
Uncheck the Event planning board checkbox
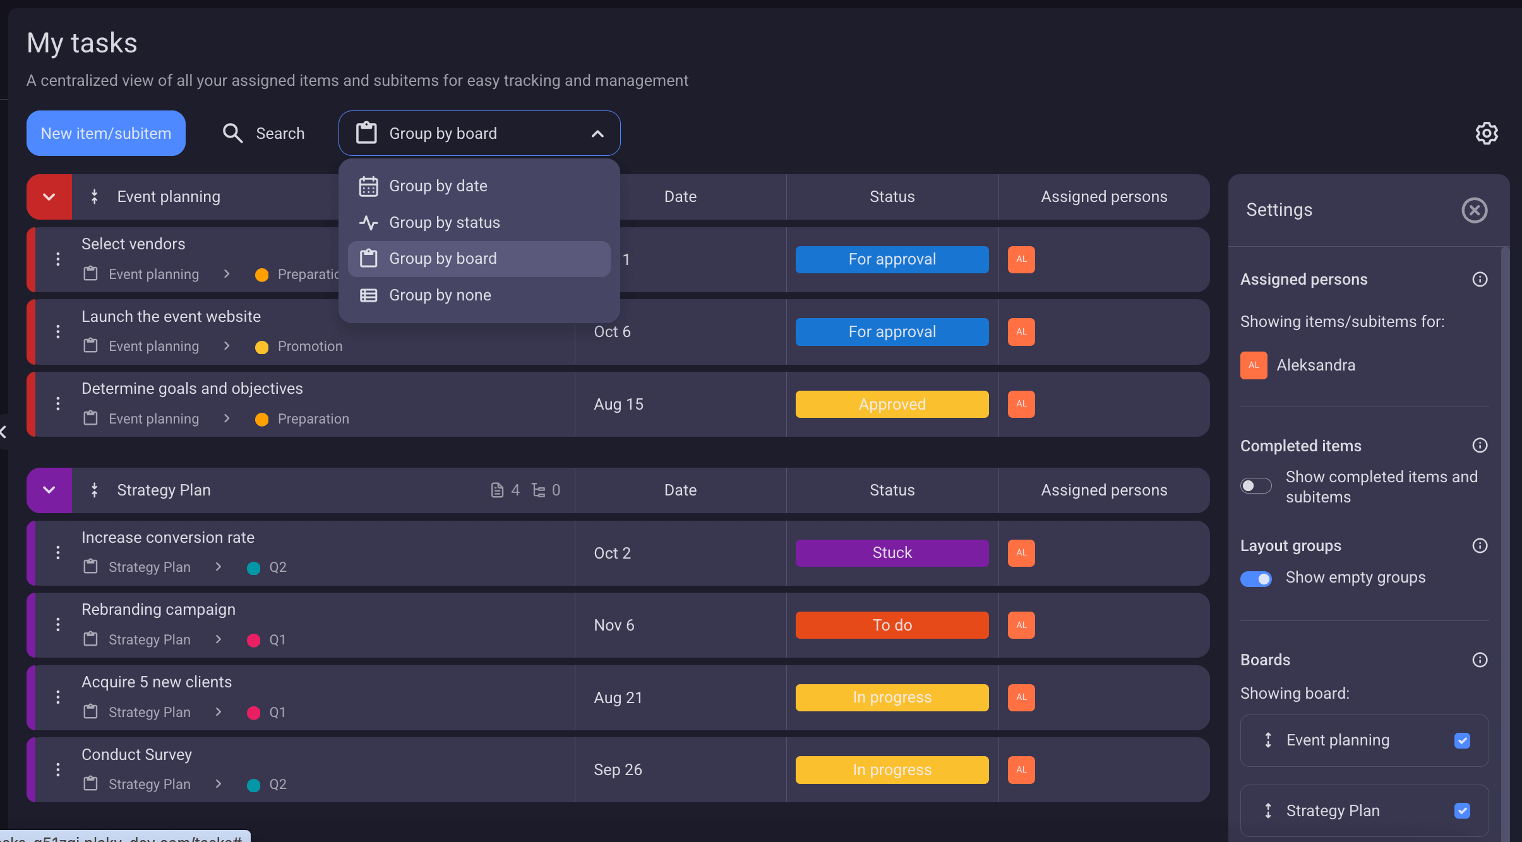1462,740
